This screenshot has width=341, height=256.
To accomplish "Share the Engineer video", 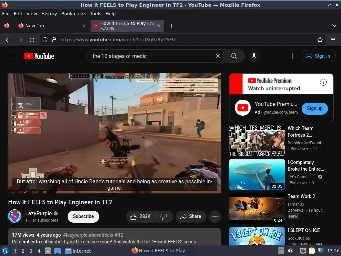I will pyautogui.click(x=191, y=216).
